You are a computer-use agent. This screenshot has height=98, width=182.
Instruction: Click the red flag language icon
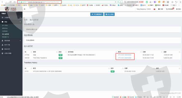pyautogui.click(x=154, y=9)
